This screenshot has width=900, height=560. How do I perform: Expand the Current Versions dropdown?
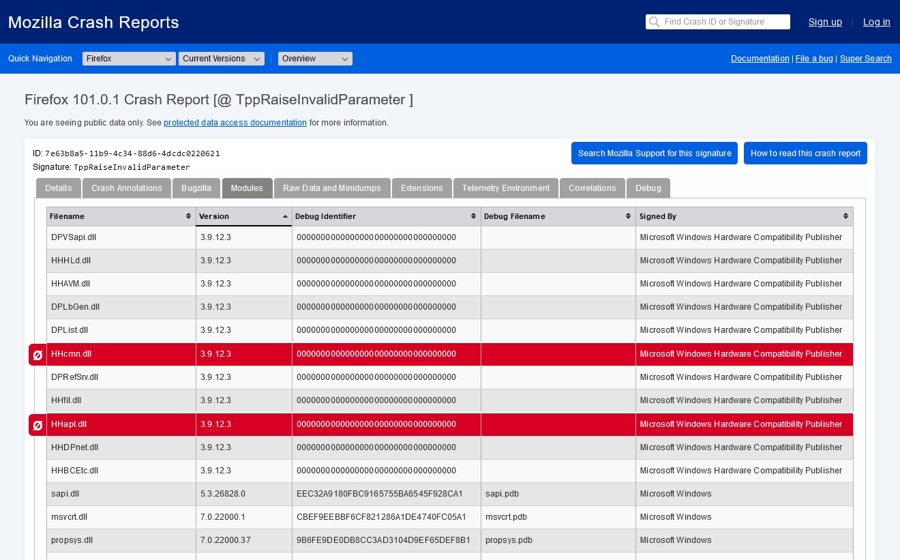222,59
